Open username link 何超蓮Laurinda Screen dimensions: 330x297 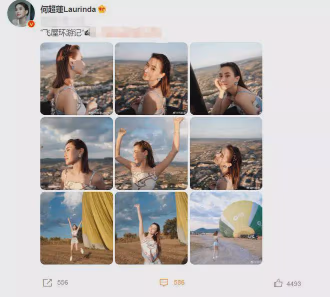68,9
